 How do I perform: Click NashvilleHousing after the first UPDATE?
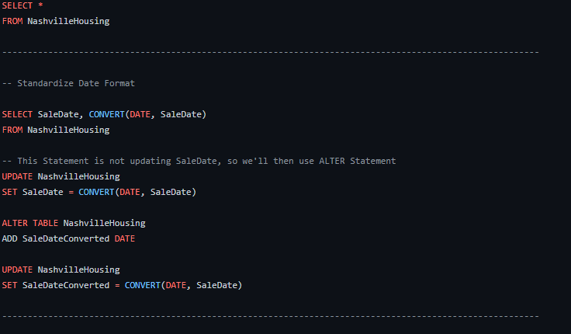tap(78, 176)
